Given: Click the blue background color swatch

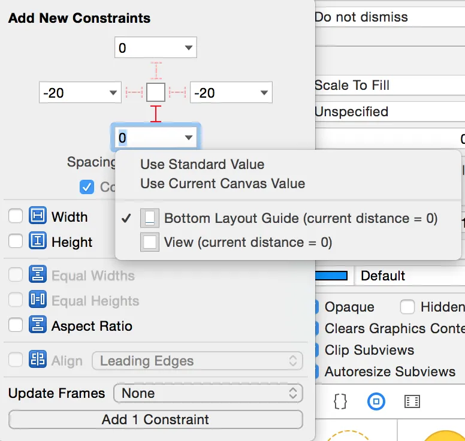Looking at the screenshot, I should (x=332, y=276).
